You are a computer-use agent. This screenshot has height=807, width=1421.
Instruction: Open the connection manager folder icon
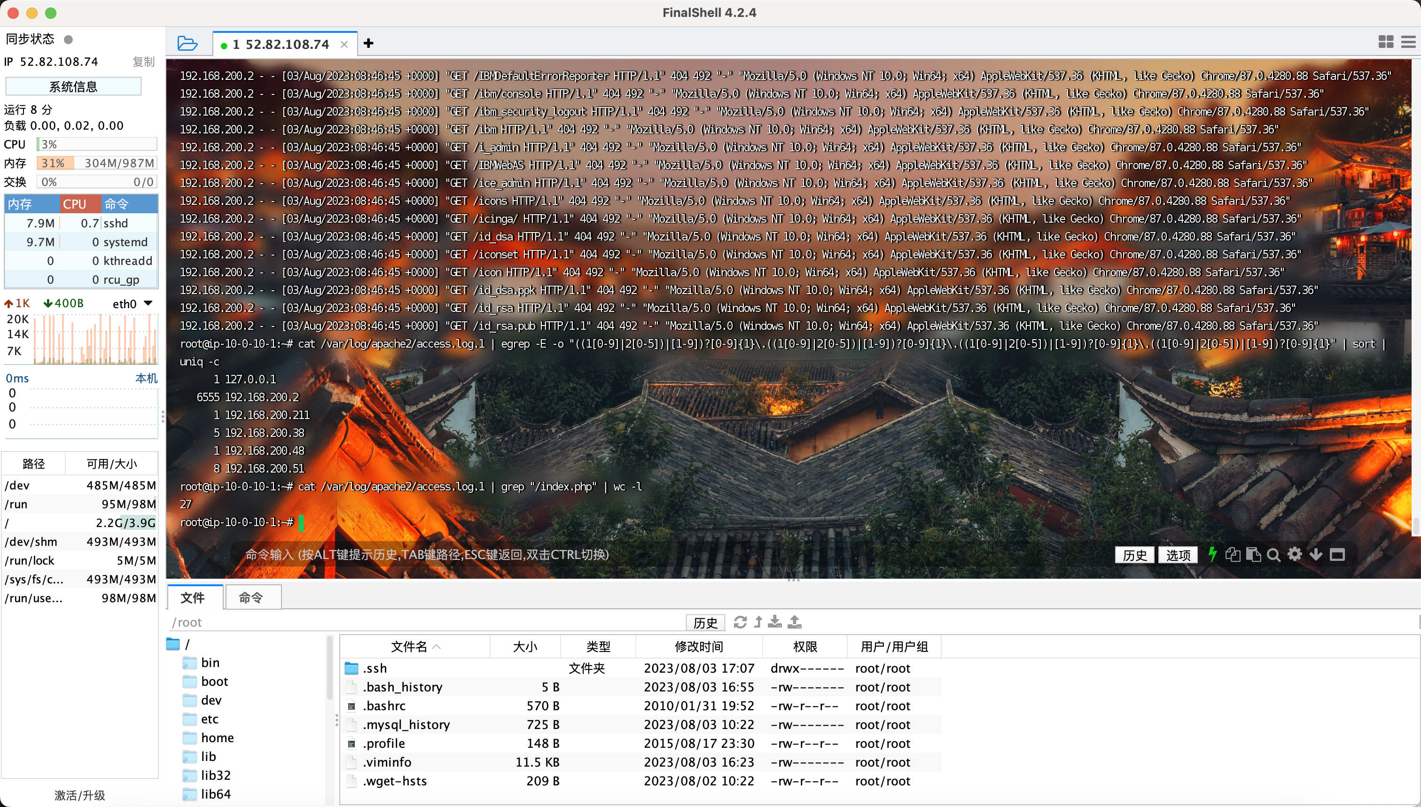[187, 44]
